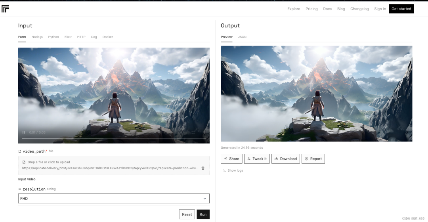This screenshot has width=428, height=222.
Task: Pause the input video playback
Action: click(24, 132)
